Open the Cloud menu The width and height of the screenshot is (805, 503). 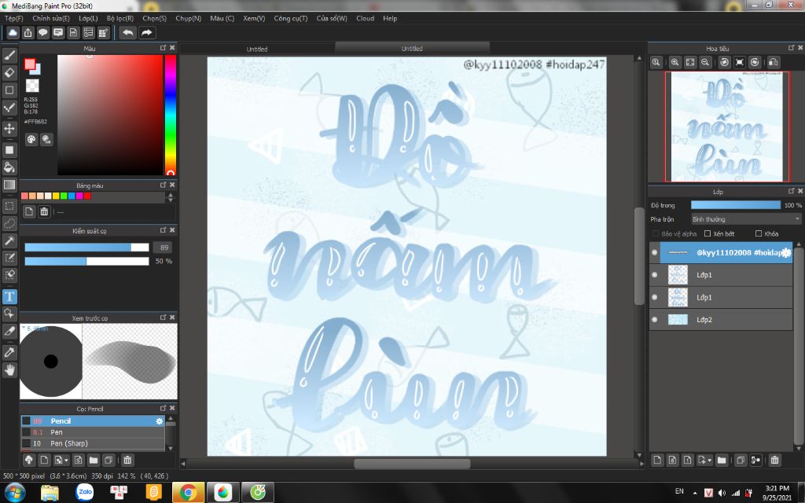(x=365, y=18)
